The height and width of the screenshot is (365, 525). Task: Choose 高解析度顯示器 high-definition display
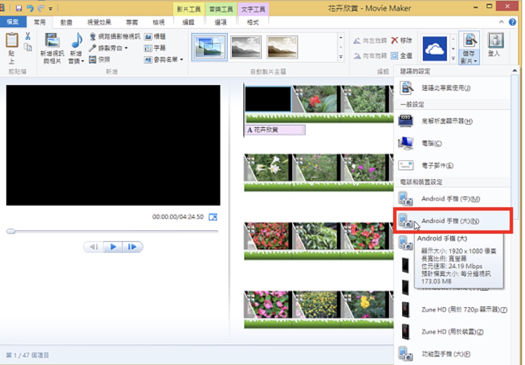pos(452,121)
